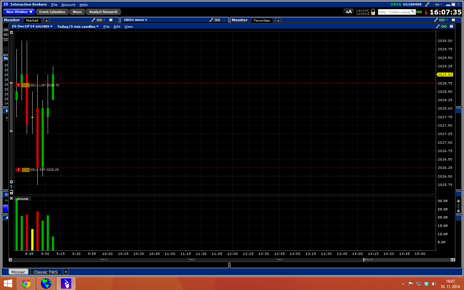Cancel the SELL STP 2026.25 order
Viewport: 464px width, 290px height.
[26, 170]
